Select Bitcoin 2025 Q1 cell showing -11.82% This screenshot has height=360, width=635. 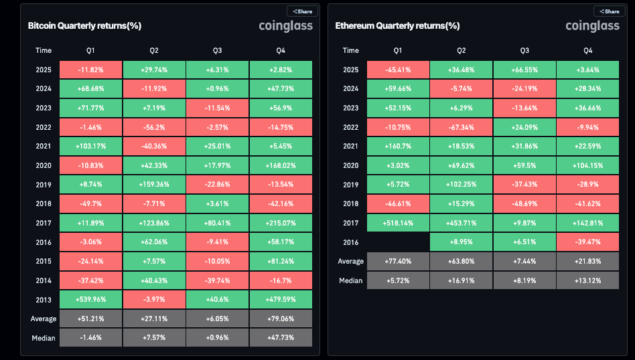pyautogui.click(x=90, y=70)
